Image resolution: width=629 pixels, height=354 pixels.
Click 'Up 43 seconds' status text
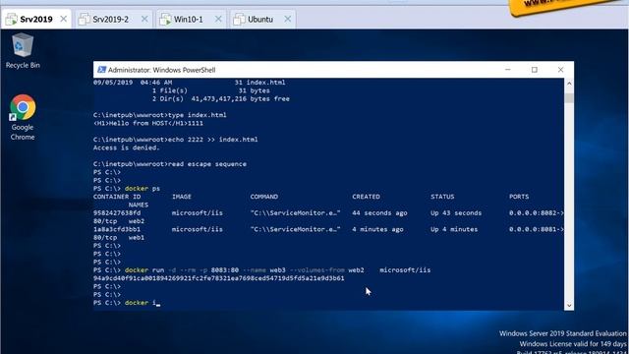coord(456,213)
